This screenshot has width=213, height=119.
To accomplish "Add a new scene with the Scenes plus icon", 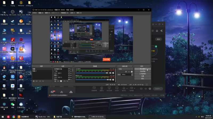I will tap(34, 81).
